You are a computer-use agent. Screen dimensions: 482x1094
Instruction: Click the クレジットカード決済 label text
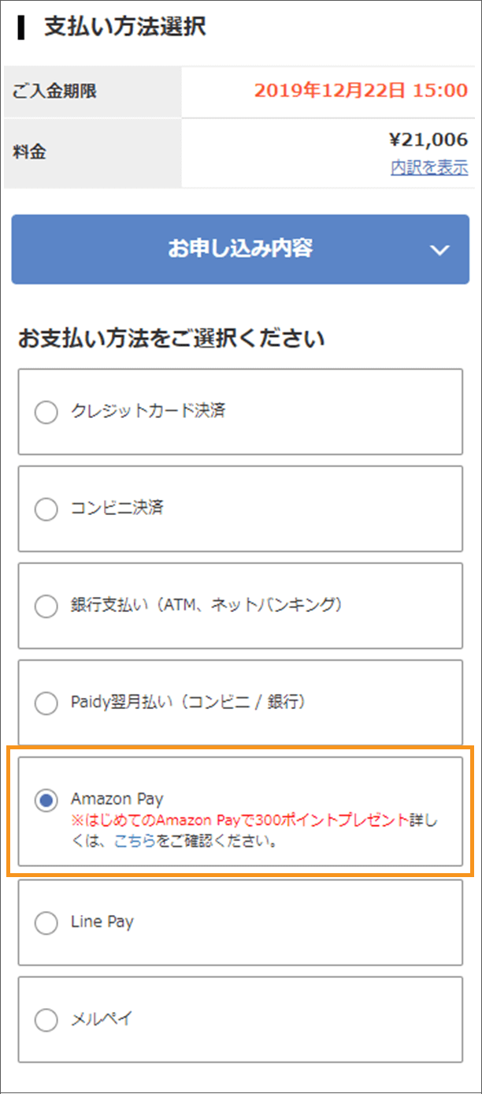point(149,411)
